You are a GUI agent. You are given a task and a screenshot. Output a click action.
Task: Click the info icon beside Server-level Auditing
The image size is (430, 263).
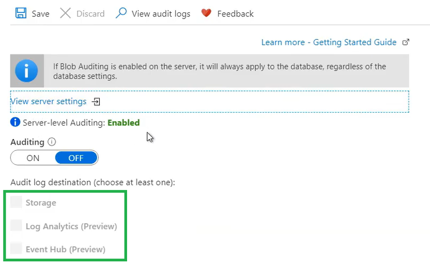coord(15,122)
